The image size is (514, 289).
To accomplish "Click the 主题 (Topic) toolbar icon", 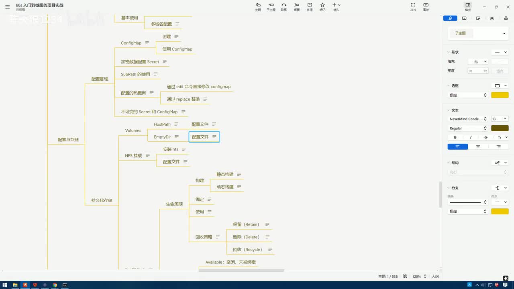I will pyautogui.click(x=258, y=7).
